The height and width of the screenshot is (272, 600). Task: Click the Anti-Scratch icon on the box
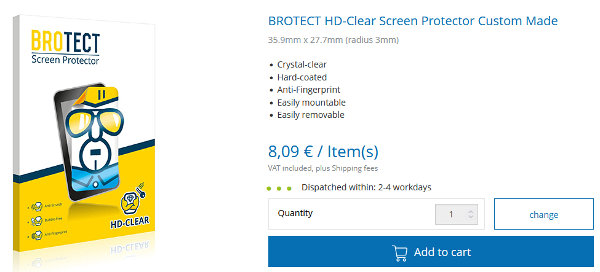pyautogui.click(x=37, y=207)
